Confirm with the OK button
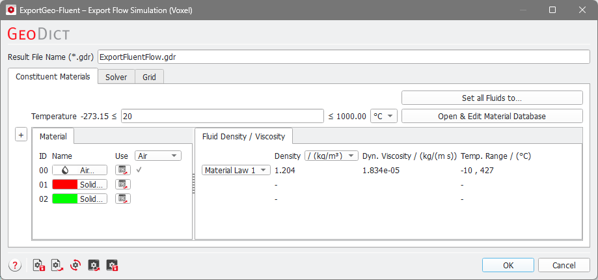 508,265
